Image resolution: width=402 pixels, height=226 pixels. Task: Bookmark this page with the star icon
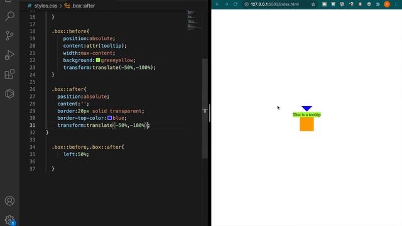coord(313,4)
